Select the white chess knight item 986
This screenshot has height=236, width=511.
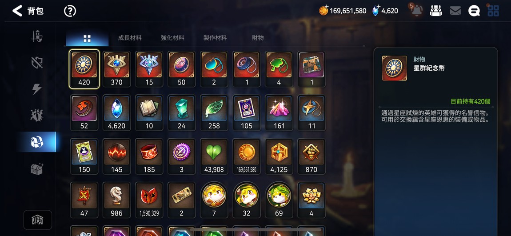pyautogui.click(x=117, y=200)
